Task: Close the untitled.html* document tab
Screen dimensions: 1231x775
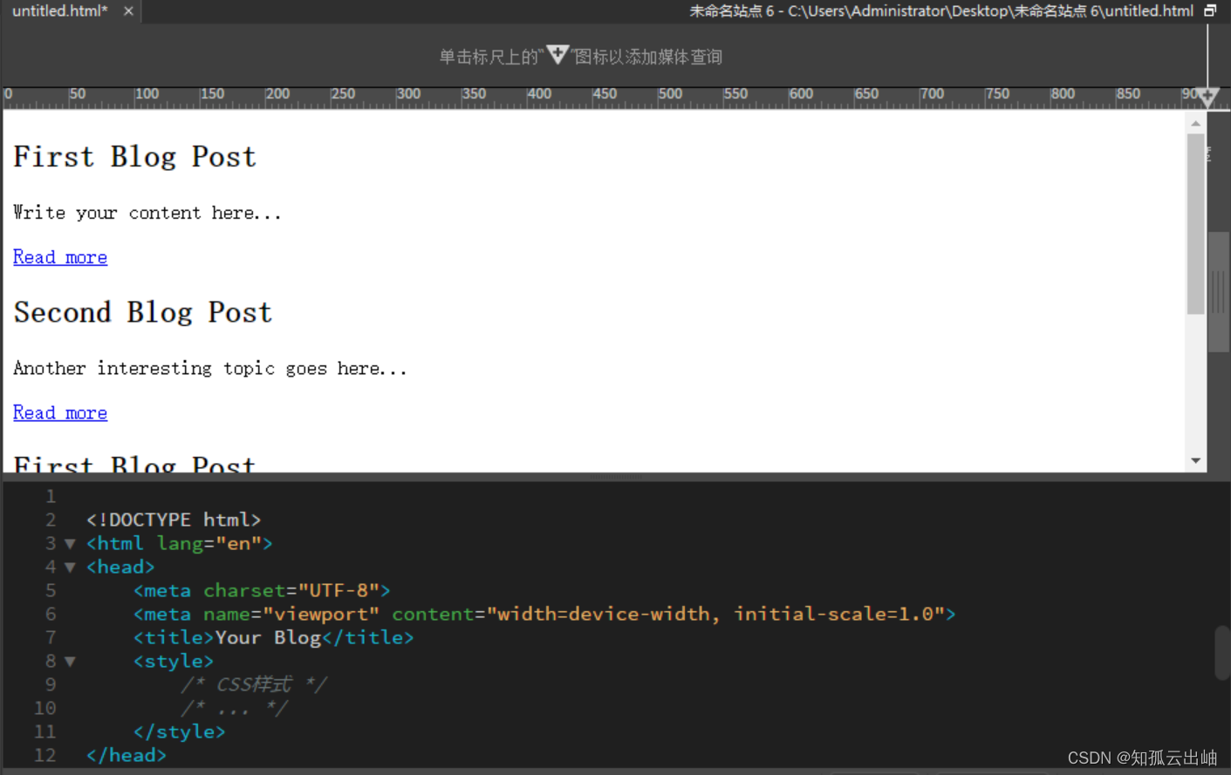Action: 128,11
